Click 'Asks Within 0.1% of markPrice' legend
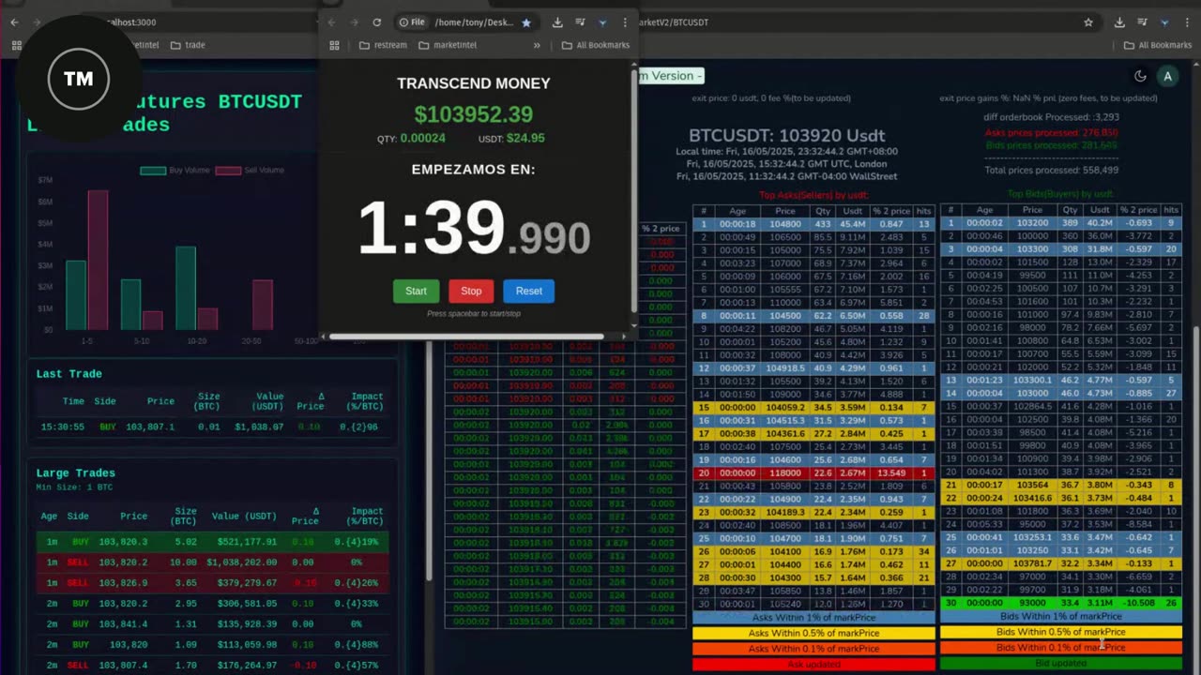 [x=813, y=649]
